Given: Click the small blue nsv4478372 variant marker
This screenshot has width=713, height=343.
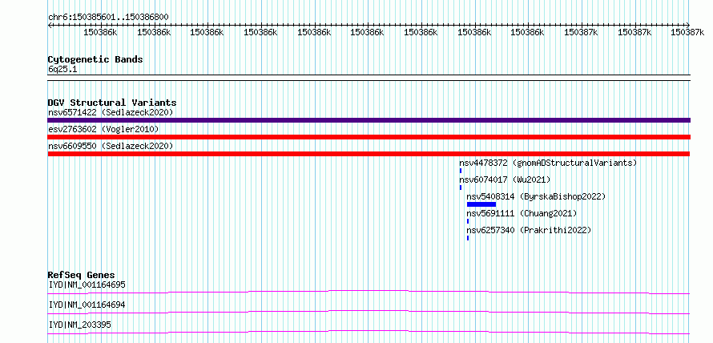Looking at the screenshot, I should coord(460,171).
